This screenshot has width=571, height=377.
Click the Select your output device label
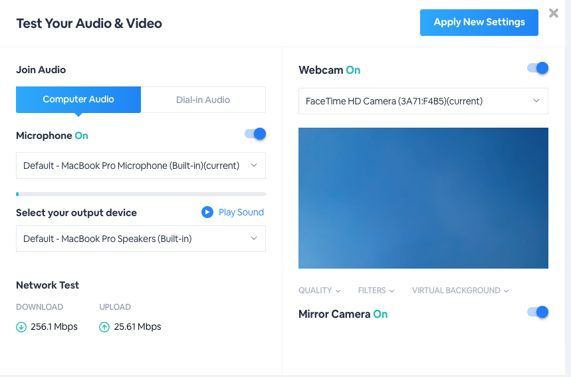[76, 213]
